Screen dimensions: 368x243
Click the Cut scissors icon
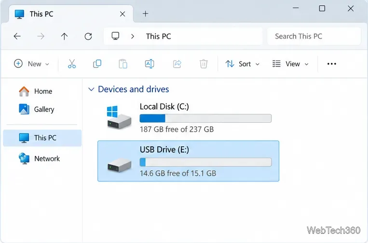[x=72, y=64]
